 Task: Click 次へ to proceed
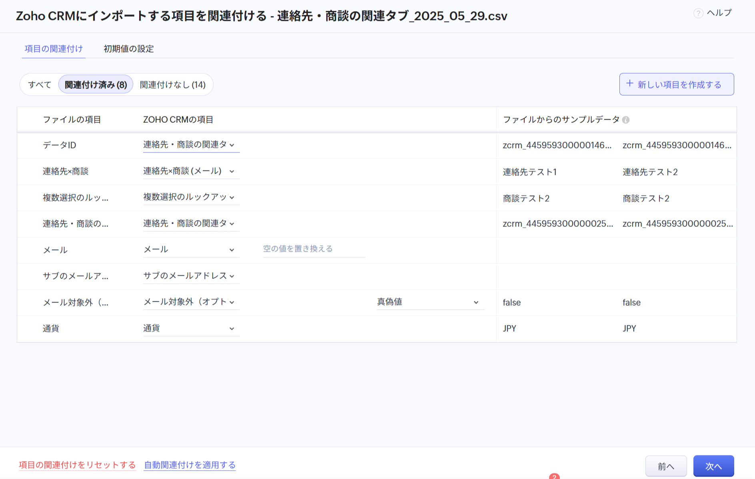click(713, 466)
